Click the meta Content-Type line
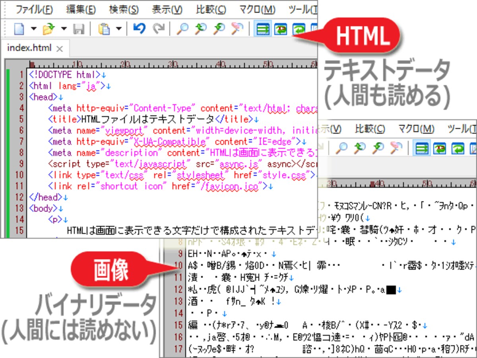The image size is (477, 358). [182, 108]
